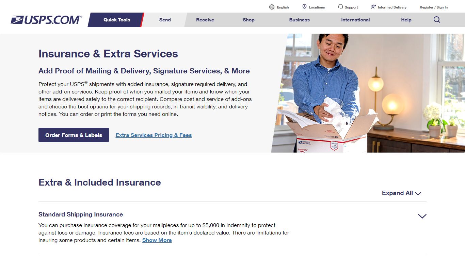
Task: Open Extra Services Pricing & Fees link
Action: pyautogui.click(x=154, y=135)
